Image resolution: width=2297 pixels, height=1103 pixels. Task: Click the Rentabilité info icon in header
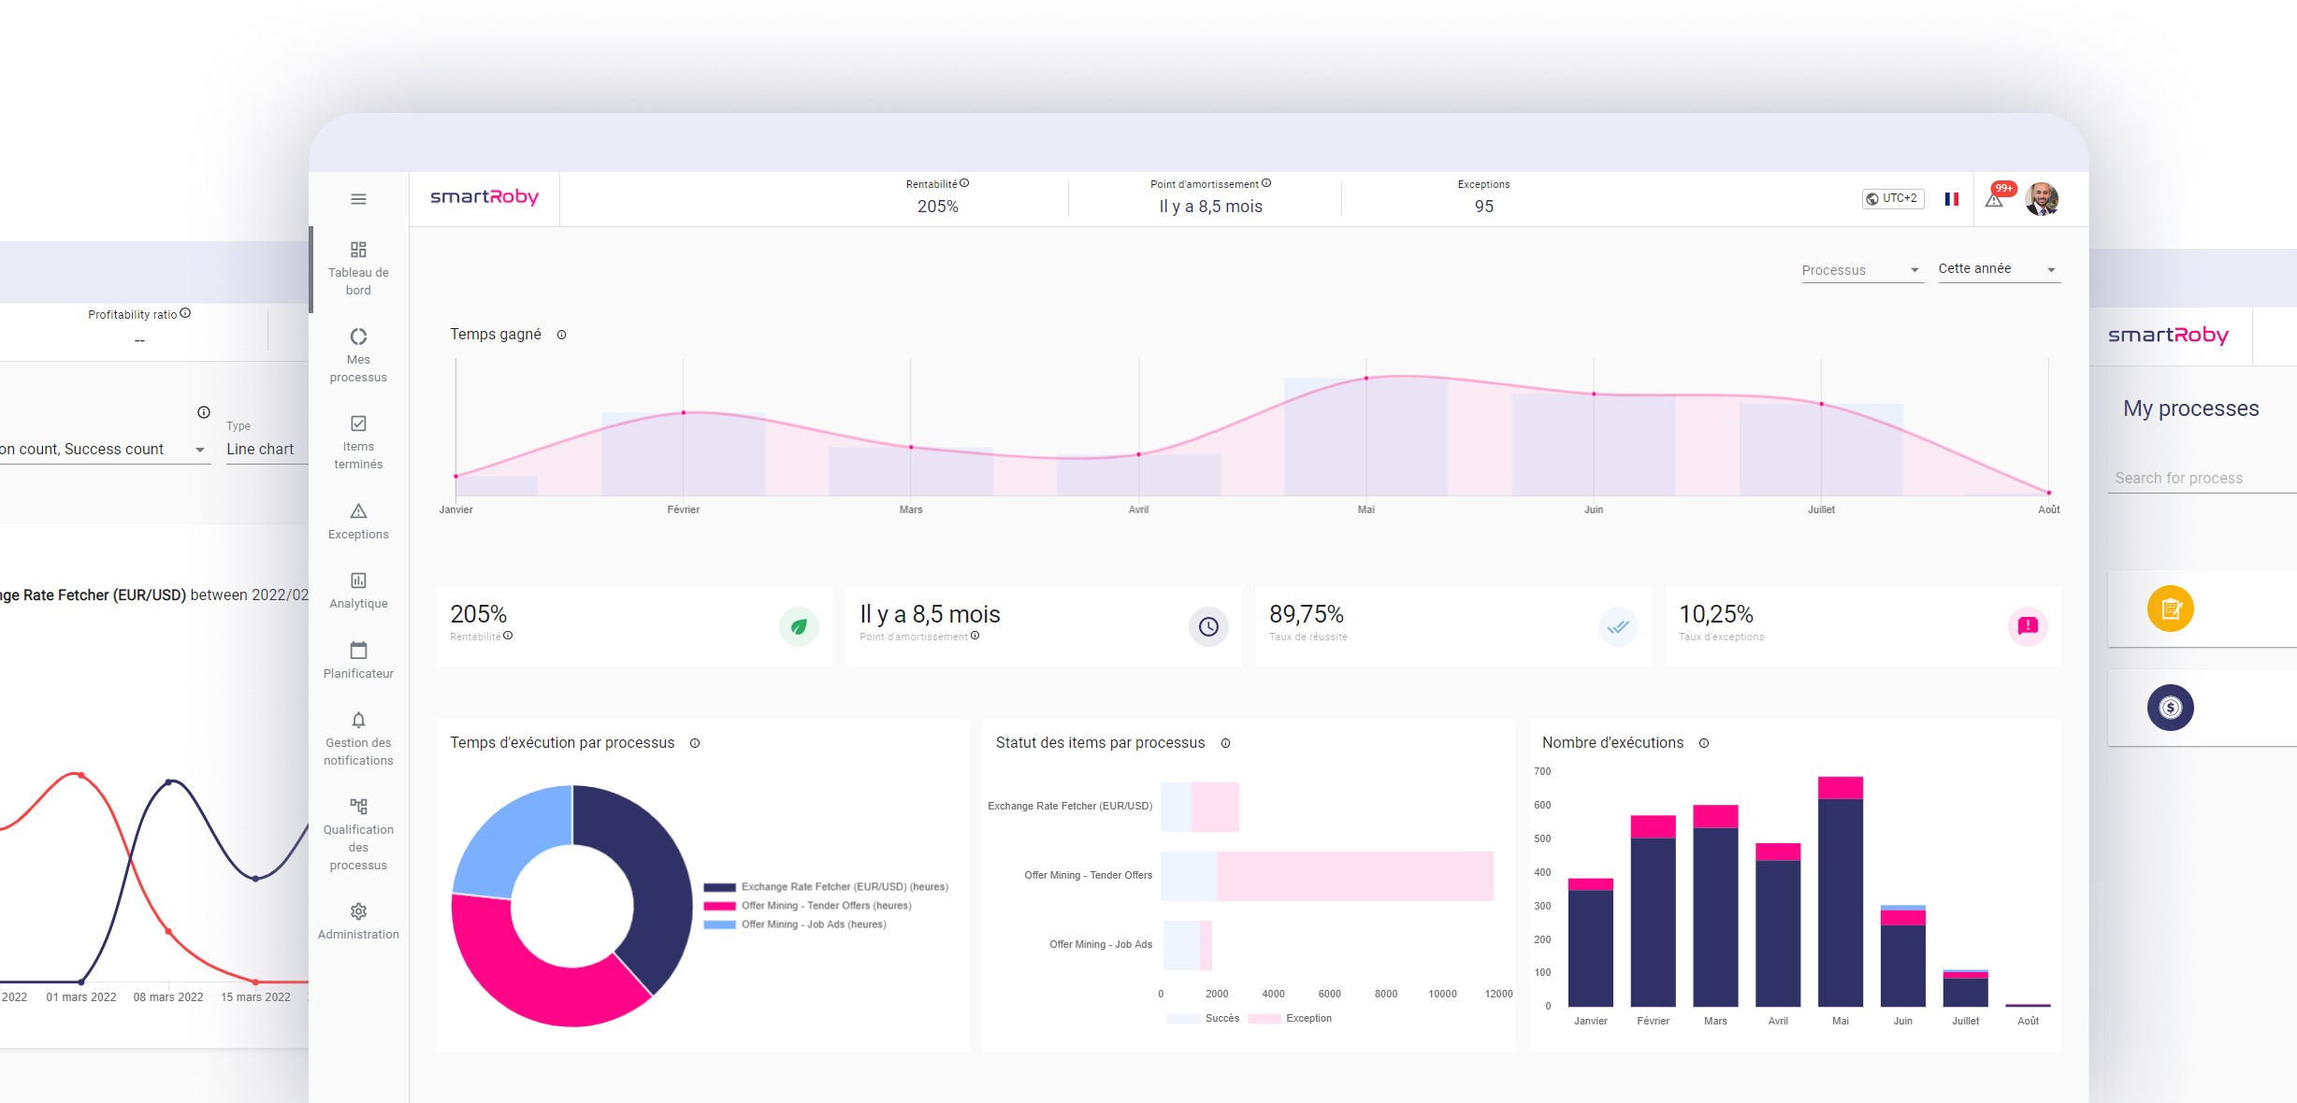tap(964, 183)
